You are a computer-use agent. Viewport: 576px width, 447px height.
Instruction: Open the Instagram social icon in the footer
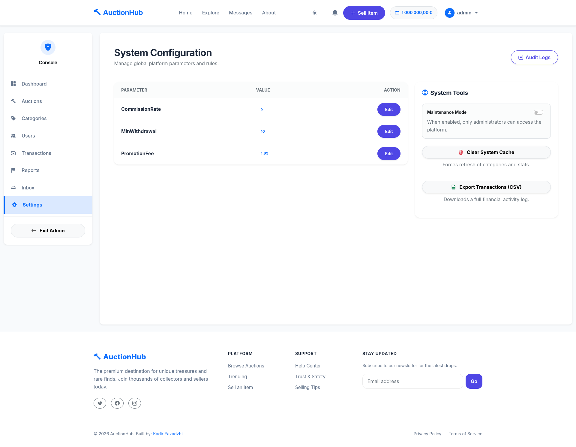135,403
